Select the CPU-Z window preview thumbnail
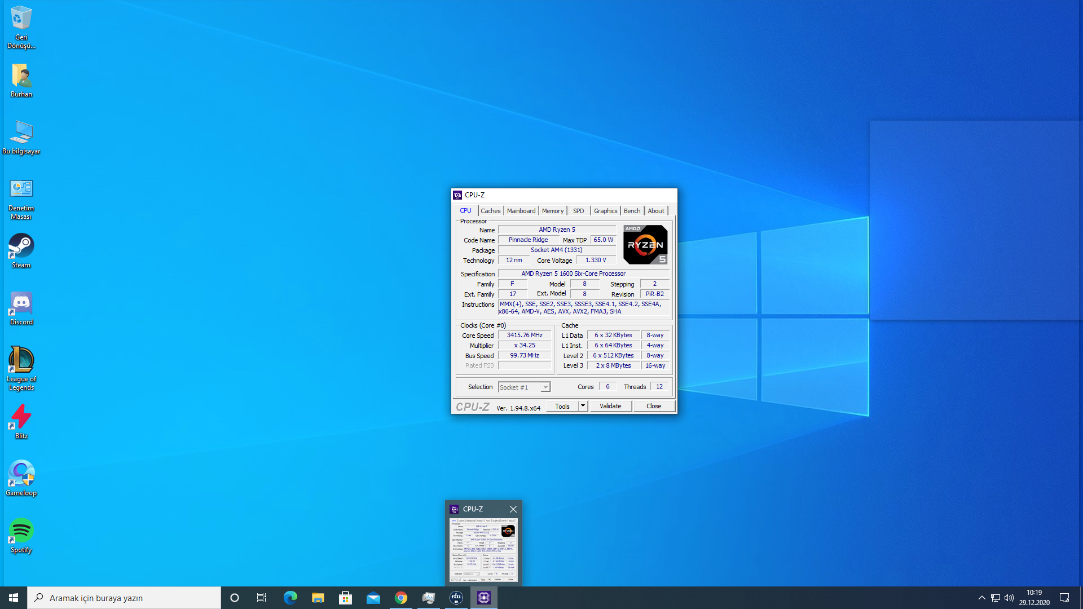The width and height of the screenshot is (1083, 609). click(483, 550)
